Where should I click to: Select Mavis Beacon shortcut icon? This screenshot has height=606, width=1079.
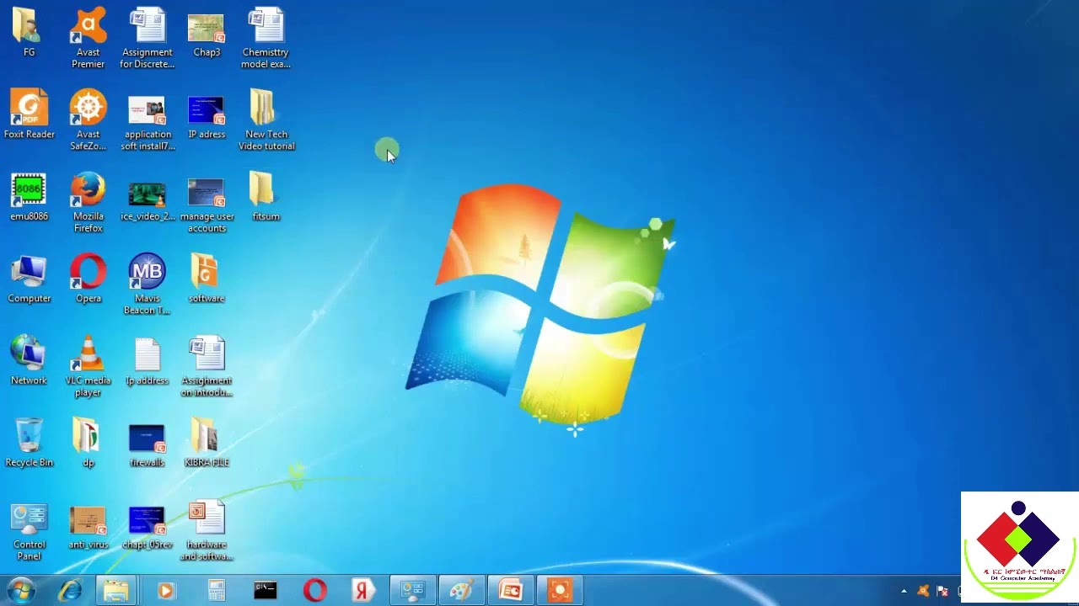point(148,284)
